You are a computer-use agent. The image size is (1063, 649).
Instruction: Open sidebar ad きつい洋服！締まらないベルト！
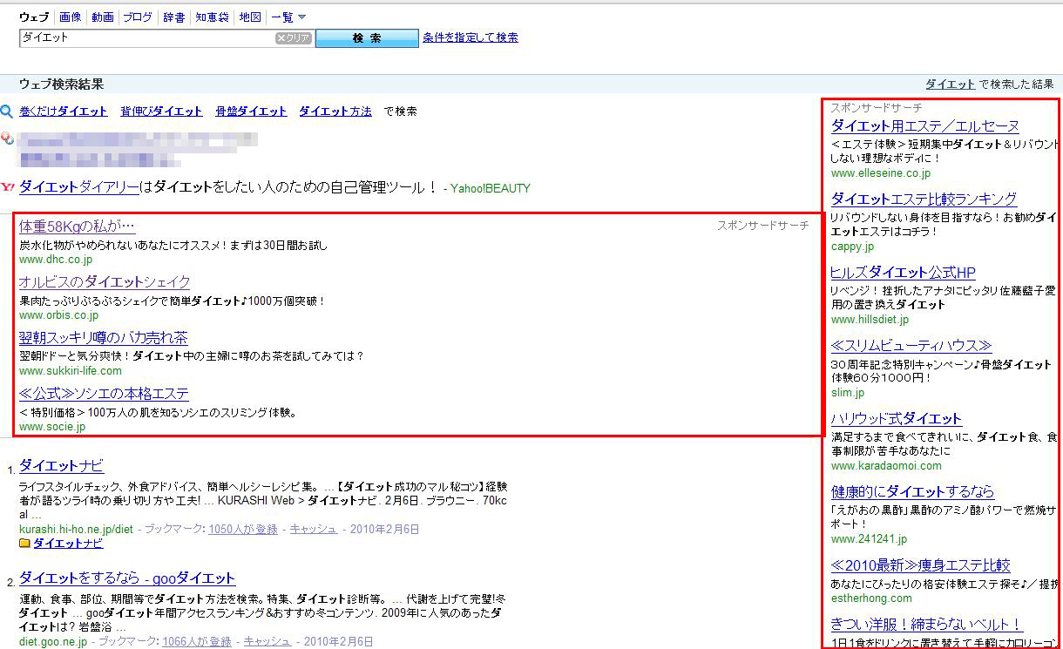pyautogui.click(x=927, y=625)
